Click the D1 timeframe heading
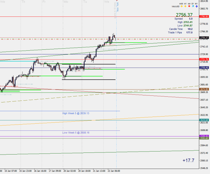210x174 pixels. pos(193,4)
